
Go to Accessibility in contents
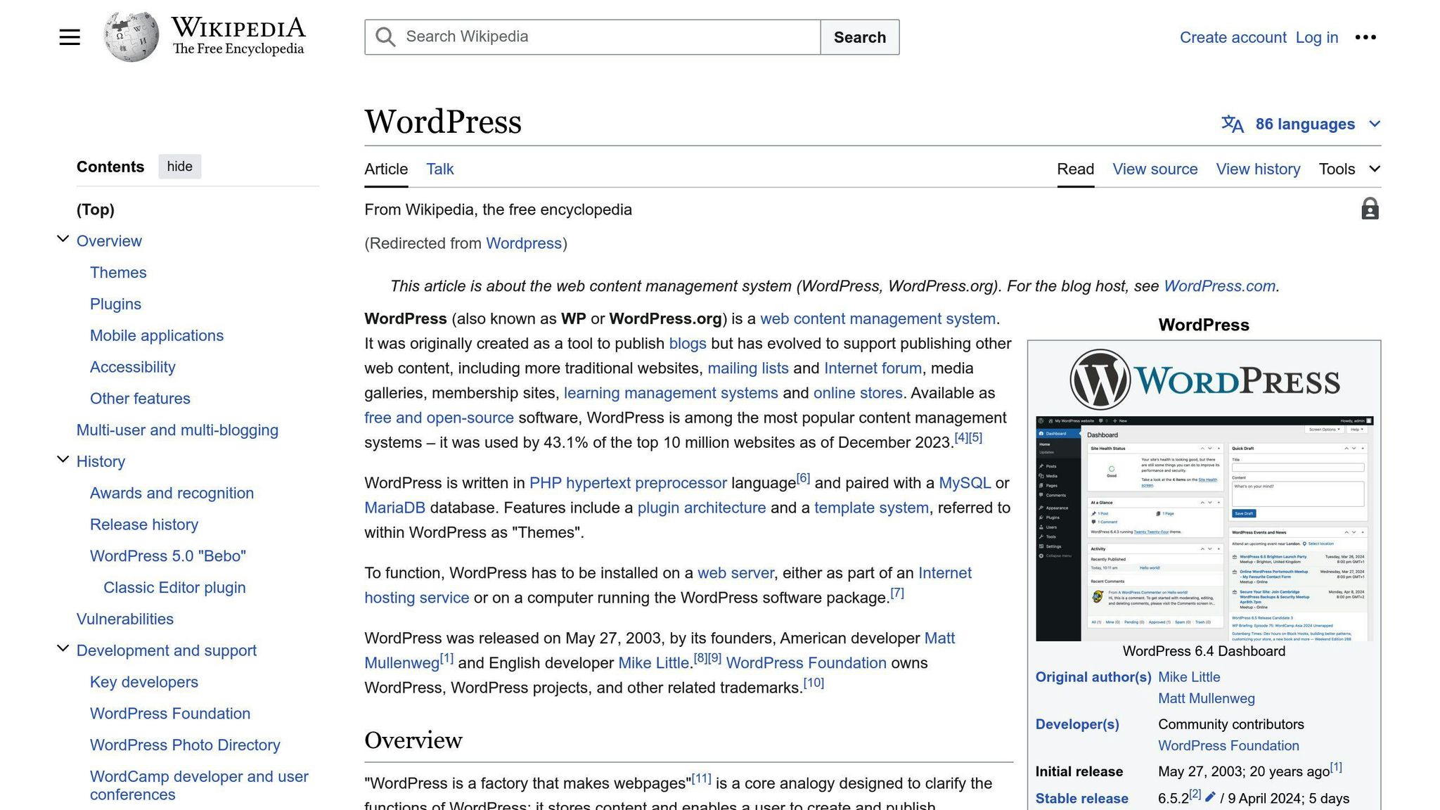coord(133,367)
